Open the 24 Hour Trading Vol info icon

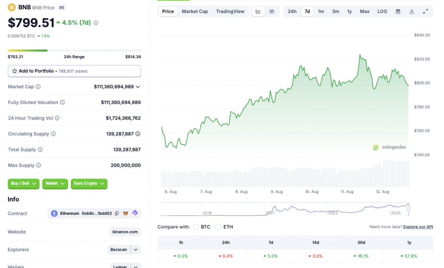coord(57,118)
